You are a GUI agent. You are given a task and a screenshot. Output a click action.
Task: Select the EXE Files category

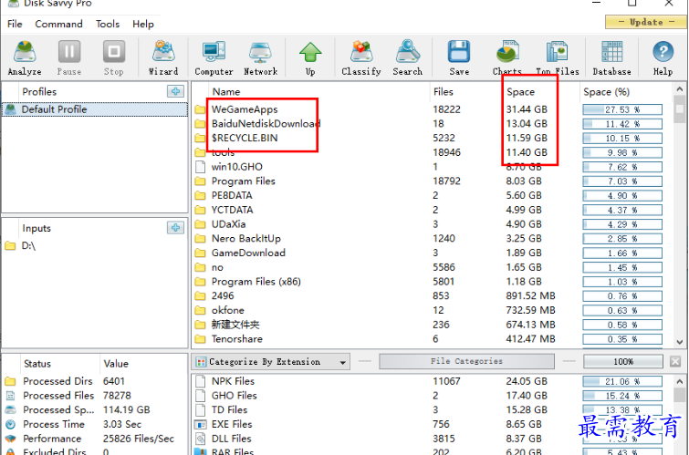432,424
